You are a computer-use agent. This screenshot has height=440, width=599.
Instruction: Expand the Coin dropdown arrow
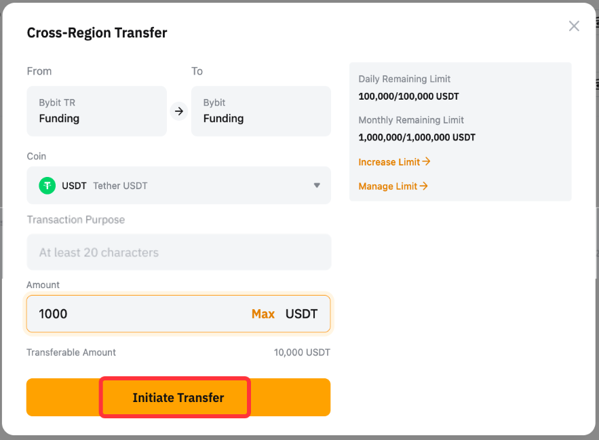pos(317,186)
